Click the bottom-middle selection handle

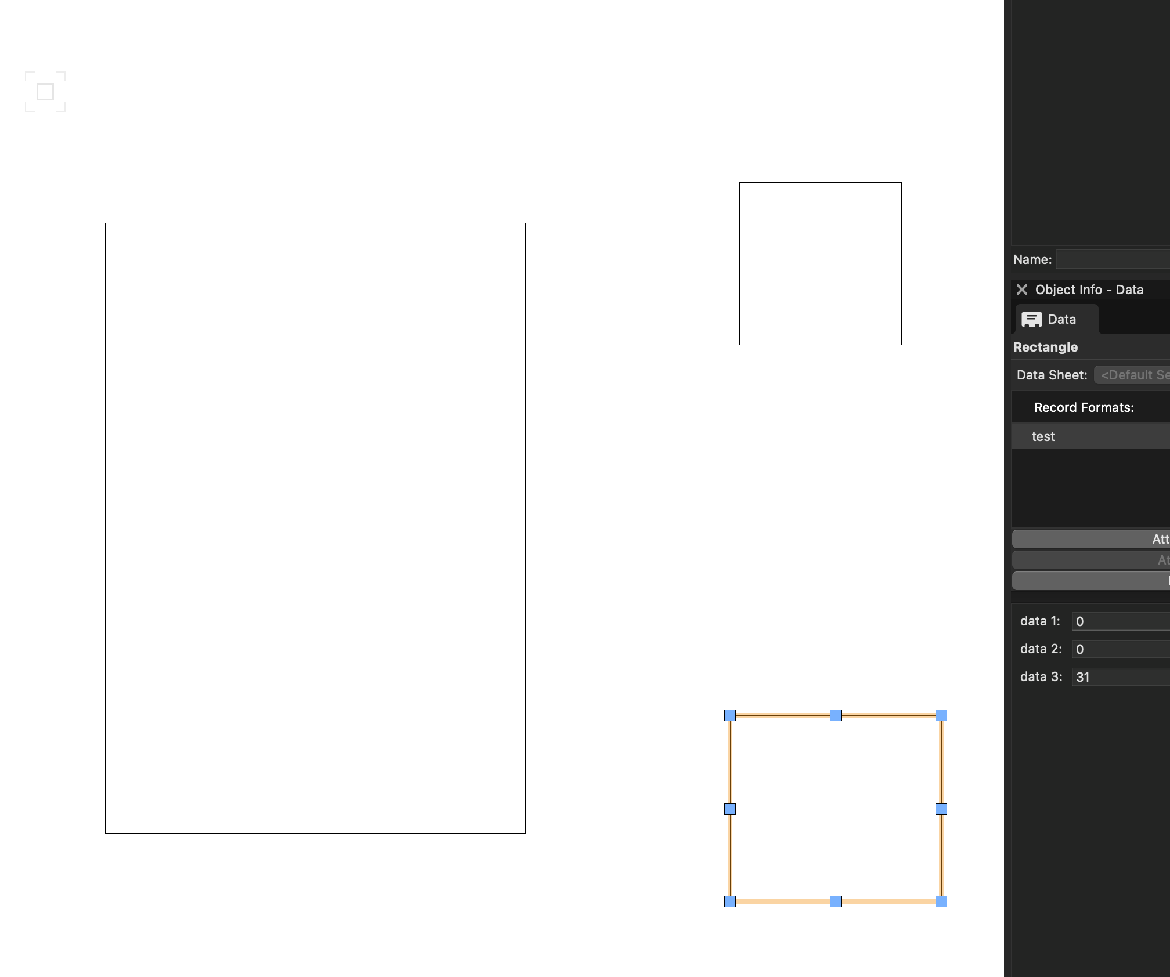pos(836,902)
